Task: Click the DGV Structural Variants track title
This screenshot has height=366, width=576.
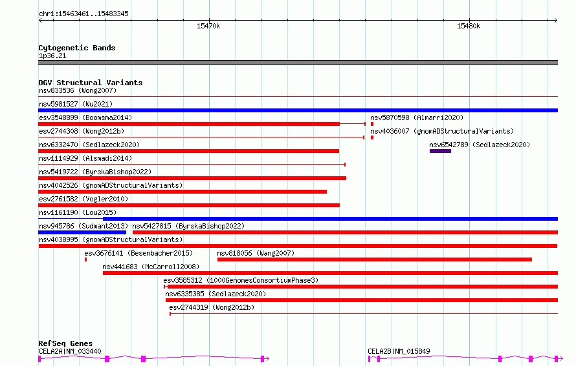Action: pos(91,83)
